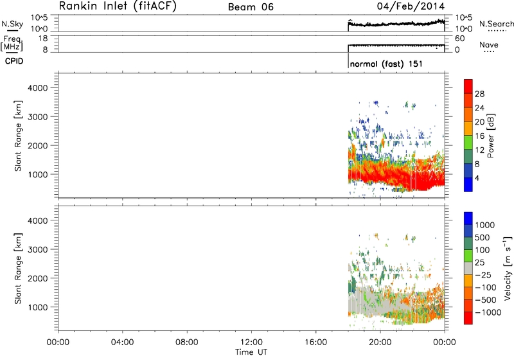Click the "24" power color bar label
Image resolution: width=514 pixels, height=356 pixels.
tap(479, 108)
